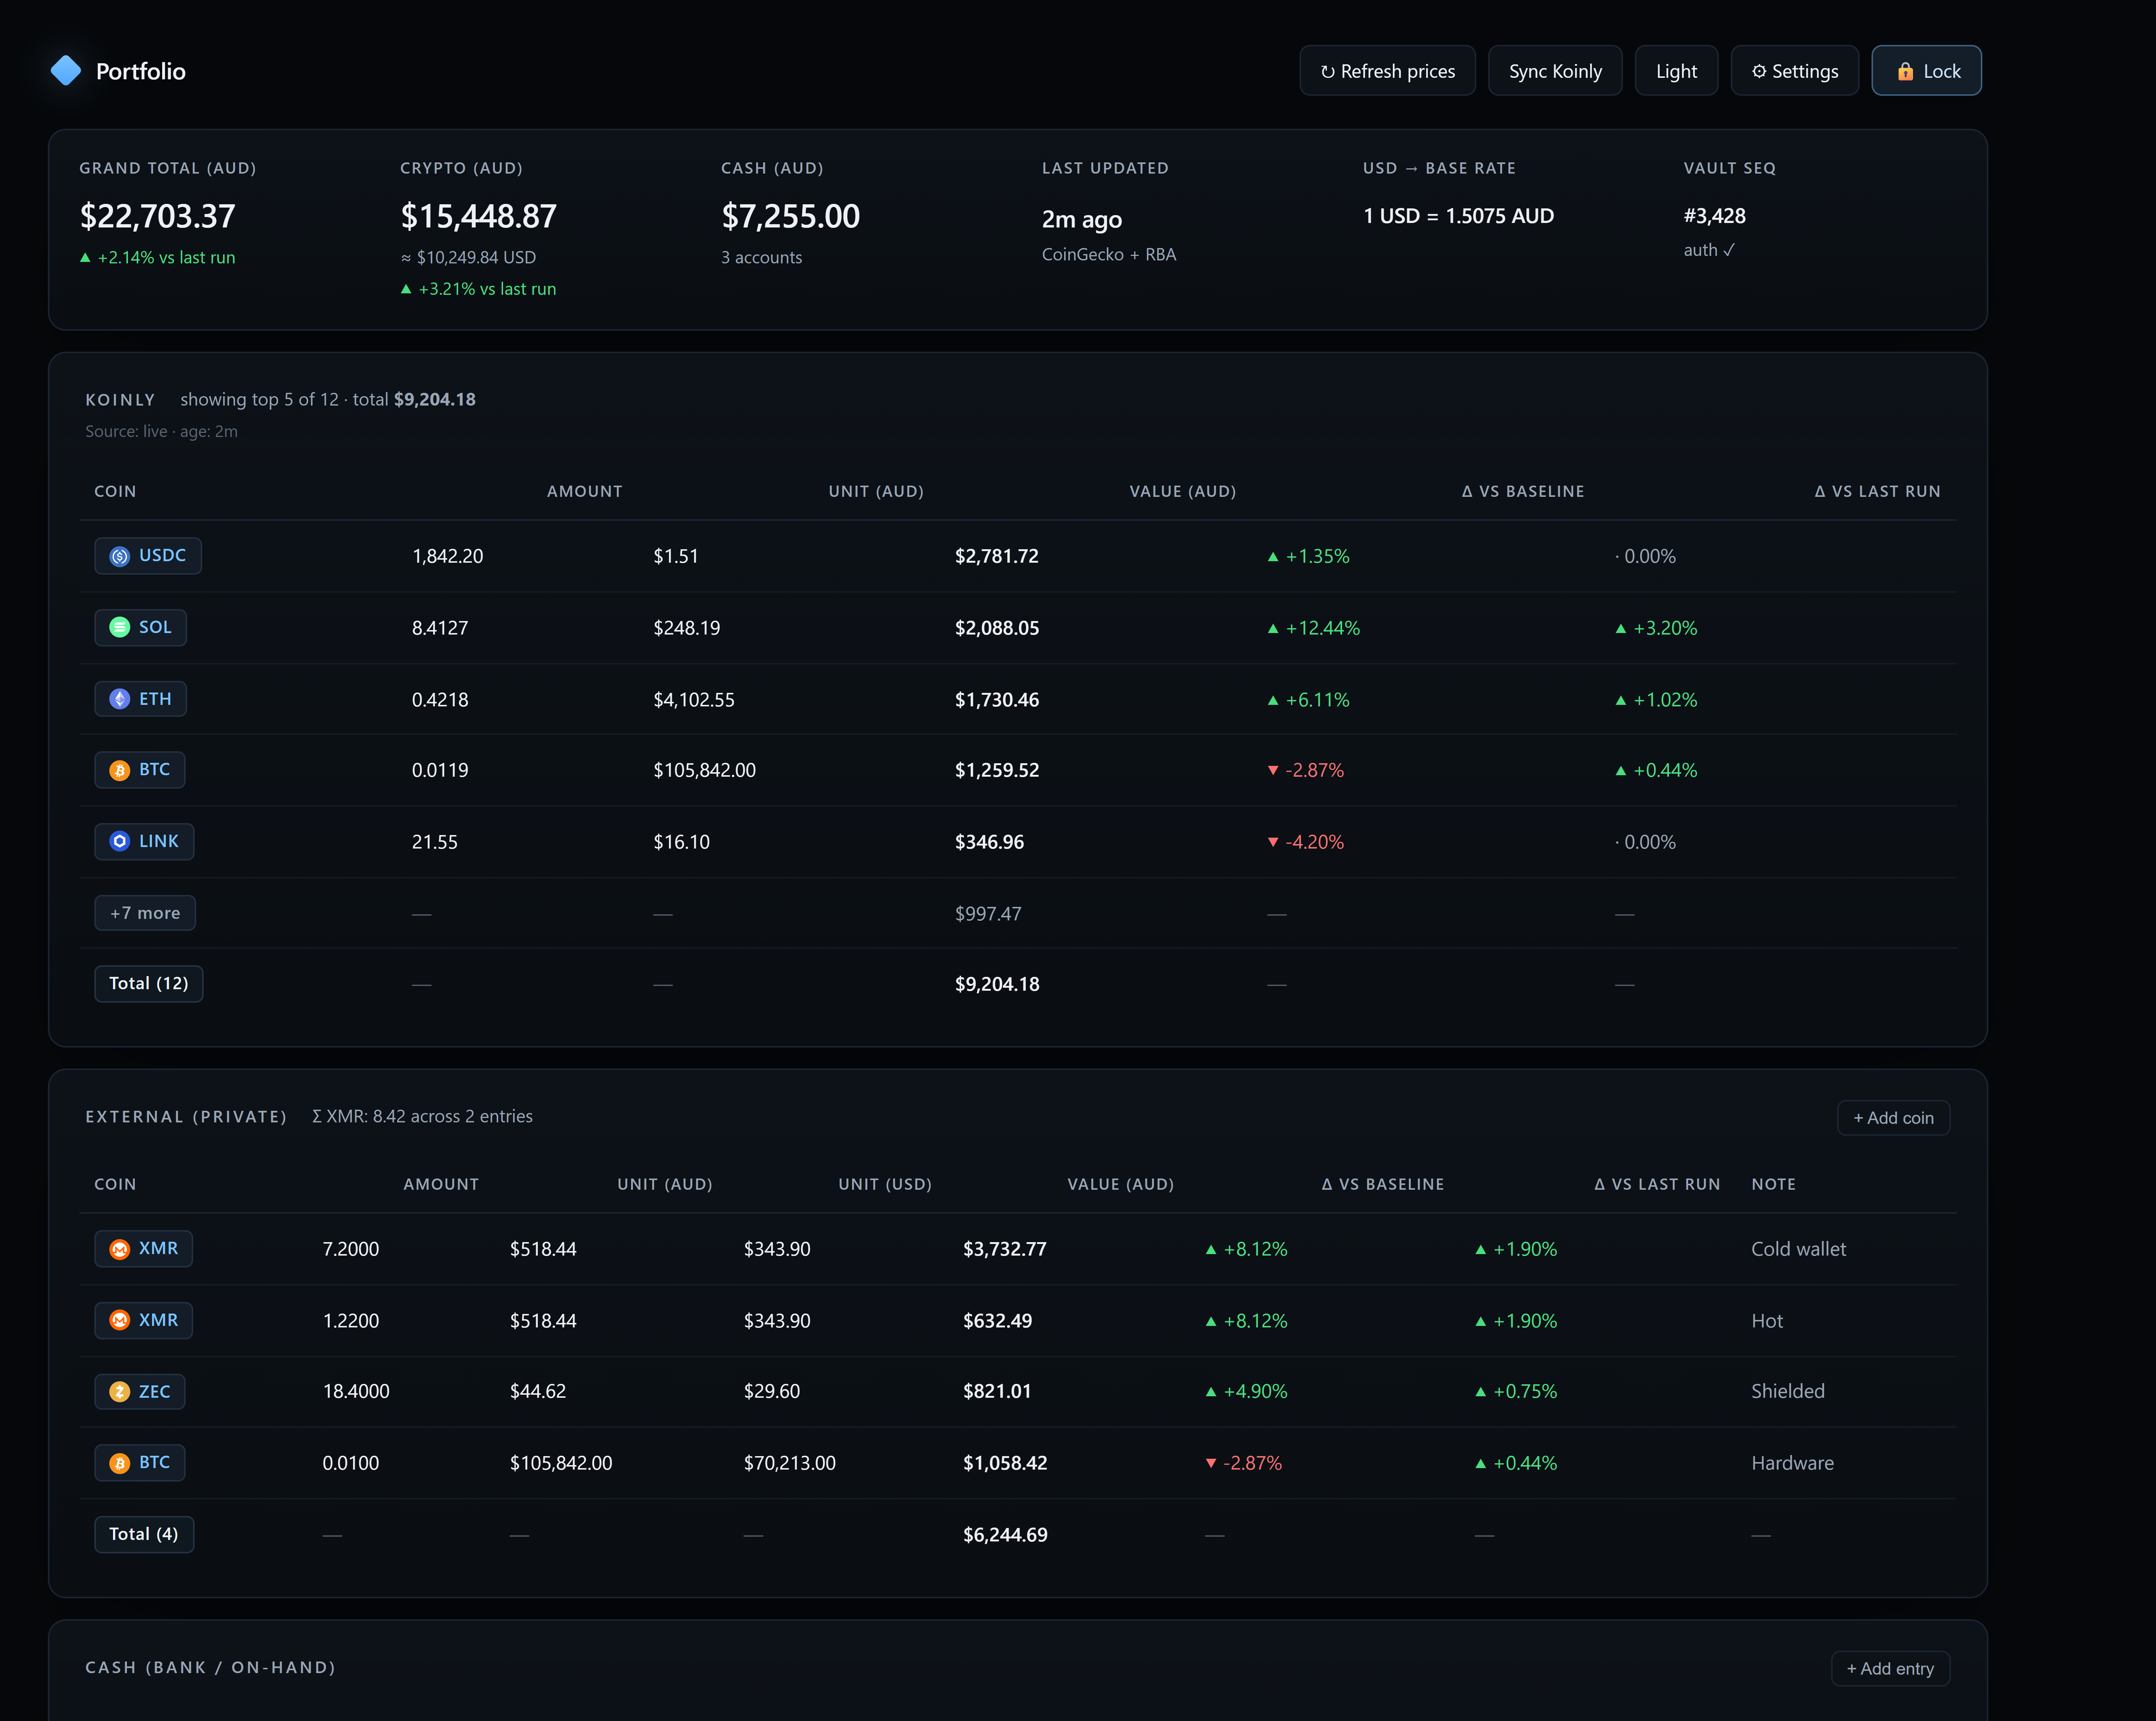The image size is (2156, 1721).
Task: Click the vault seq #3,428
Action: tap(1715, 216)
